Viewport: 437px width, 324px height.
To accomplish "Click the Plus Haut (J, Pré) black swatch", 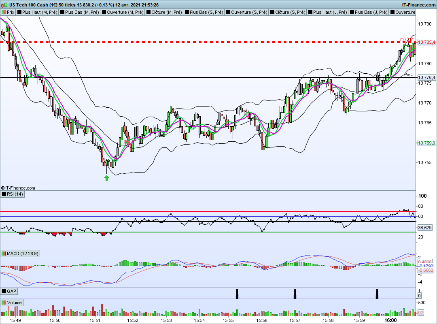I will [310, 12].
